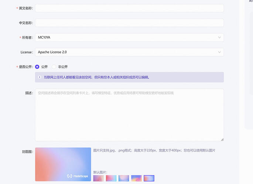
Task: Open the MCYJYA owner combo box
Action: [129, 38]
